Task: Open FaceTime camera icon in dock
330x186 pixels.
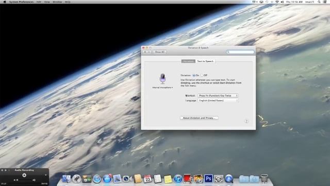Action: (127, 179)
